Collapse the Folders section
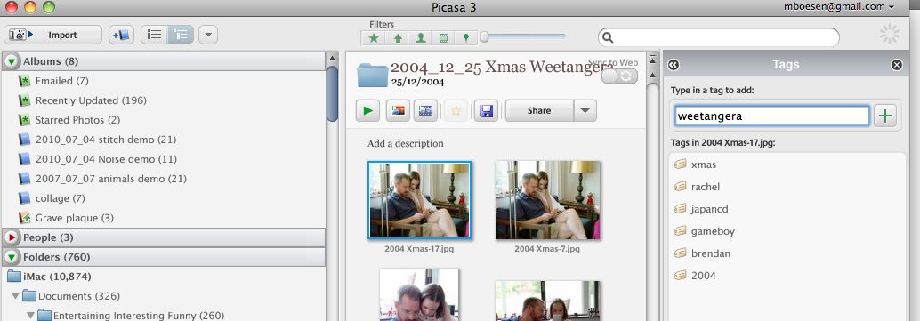Viewport: 920px width, 321px height. 12,256
